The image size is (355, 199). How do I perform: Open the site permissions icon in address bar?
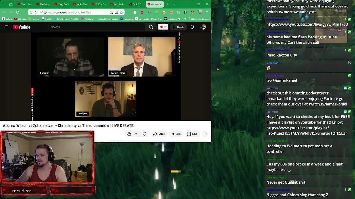pyautogui.click(x=41, y=12)
